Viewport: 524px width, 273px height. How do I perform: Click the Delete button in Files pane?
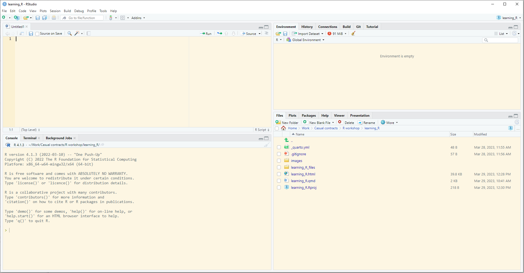tap(346, 123)
